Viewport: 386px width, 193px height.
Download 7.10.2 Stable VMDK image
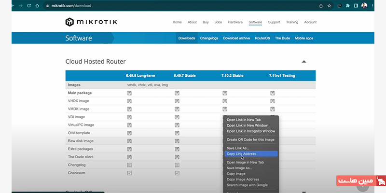(225, 109)
